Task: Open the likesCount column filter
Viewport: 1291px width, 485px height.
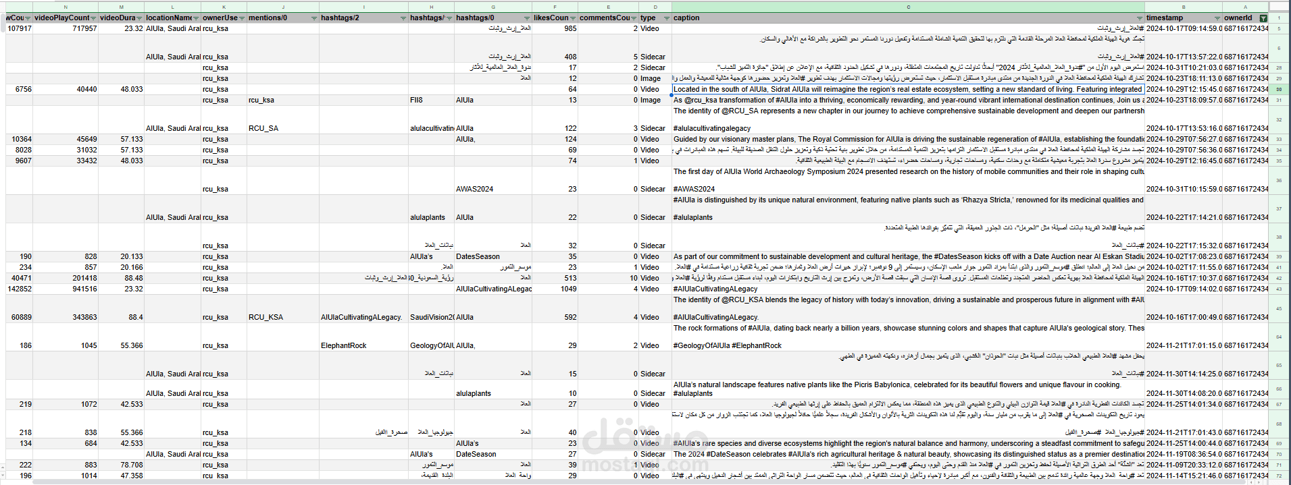Action: click(x=573, y=18)
